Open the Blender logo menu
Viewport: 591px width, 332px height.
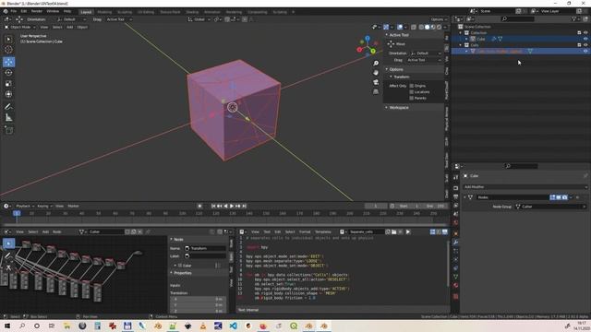[6, 11]
